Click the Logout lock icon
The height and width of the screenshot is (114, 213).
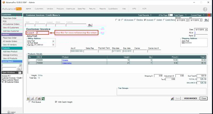point(9,112)
